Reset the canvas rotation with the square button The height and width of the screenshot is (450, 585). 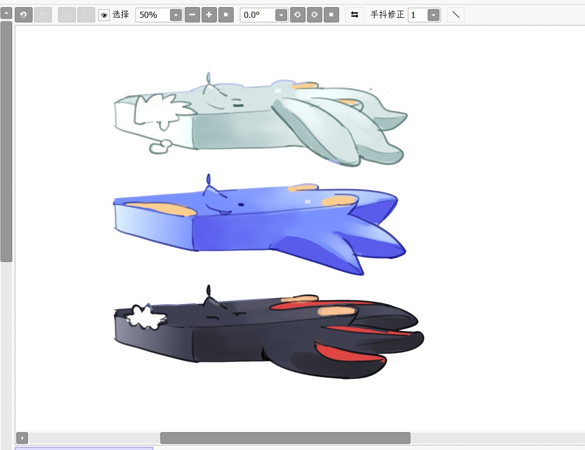331,15
